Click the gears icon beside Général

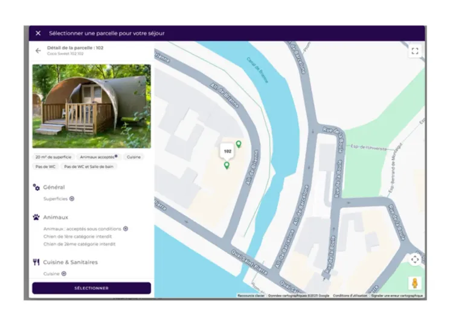[x=36, y=187]
